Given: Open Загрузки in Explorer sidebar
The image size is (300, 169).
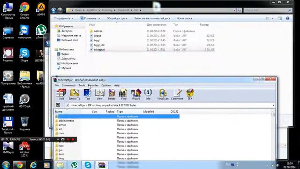Looking at the screenshot, I should (67, 31).
